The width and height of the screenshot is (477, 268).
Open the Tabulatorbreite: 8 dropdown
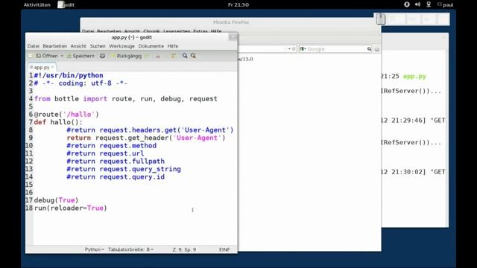pos(131,249)
